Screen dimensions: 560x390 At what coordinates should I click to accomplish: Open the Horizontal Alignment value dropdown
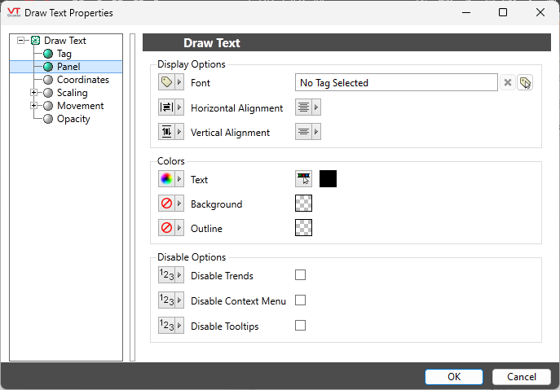[317, 107]
